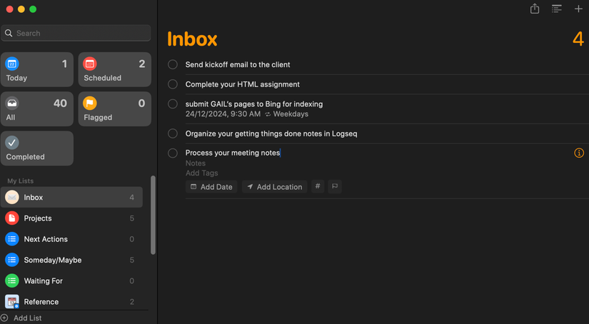Click the Add Tags field
This screenshot has width=589, height=324.
point(202,173)
